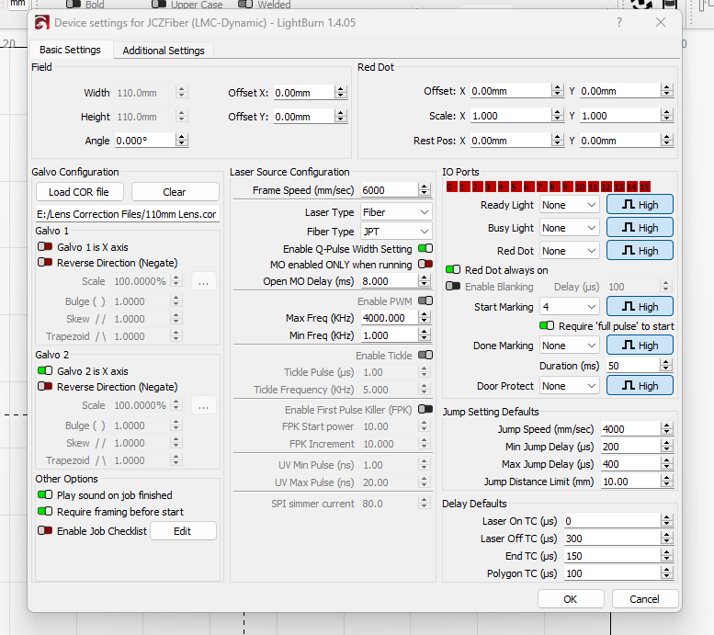Toggle Busy Light High polarity button
The width and height of the screenshot is (714, 635).
tap(640, 227)
